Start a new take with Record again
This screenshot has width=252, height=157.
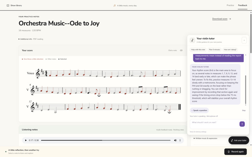point(235,152)
